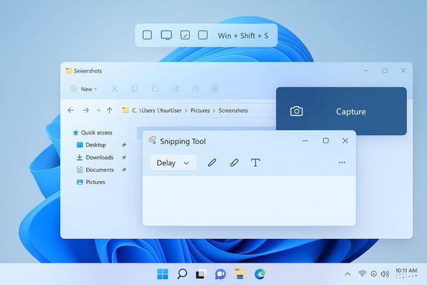Open Downloads in Quick access list
427x285 pixels.
click(x=95, y=157)
